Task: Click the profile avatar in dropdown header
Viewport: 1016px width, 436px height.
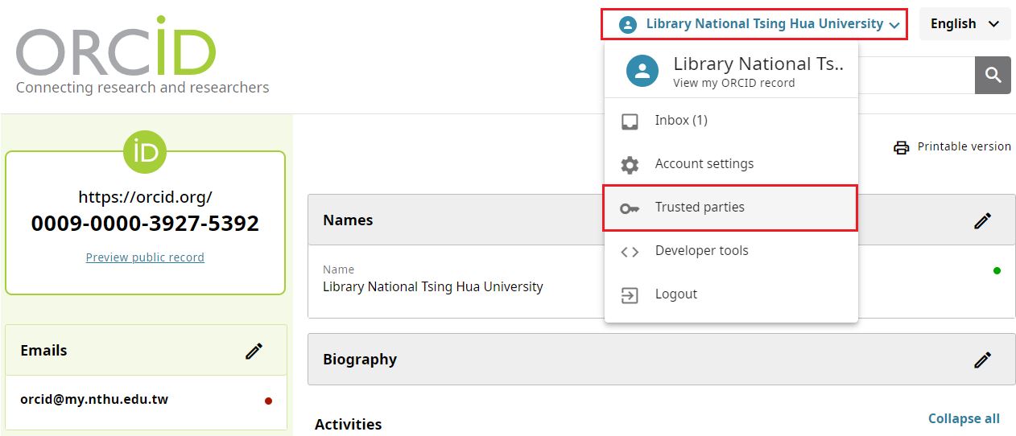Action: click(x=642, y=71)
